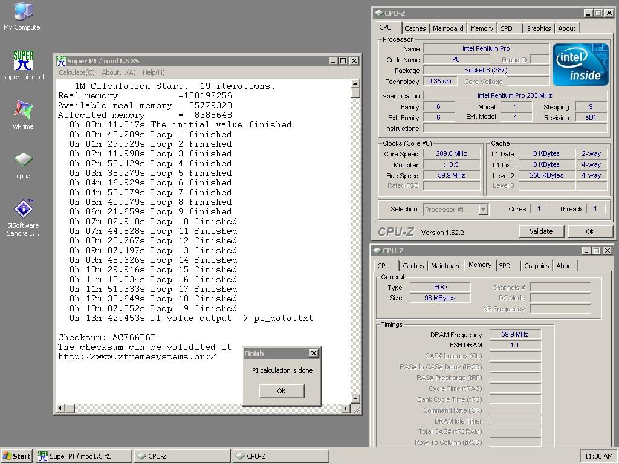Open the About menu in Super PI

click(x=118, y=72)
